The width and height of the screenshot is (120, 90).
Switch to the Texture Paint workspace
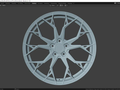point(27,3)
